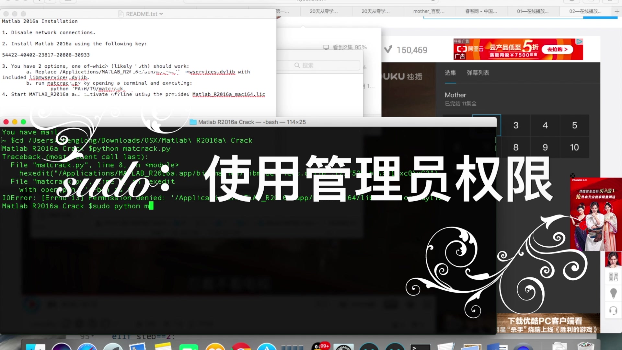
Task: Click the Mother show title
Action: tap(455, 95)
